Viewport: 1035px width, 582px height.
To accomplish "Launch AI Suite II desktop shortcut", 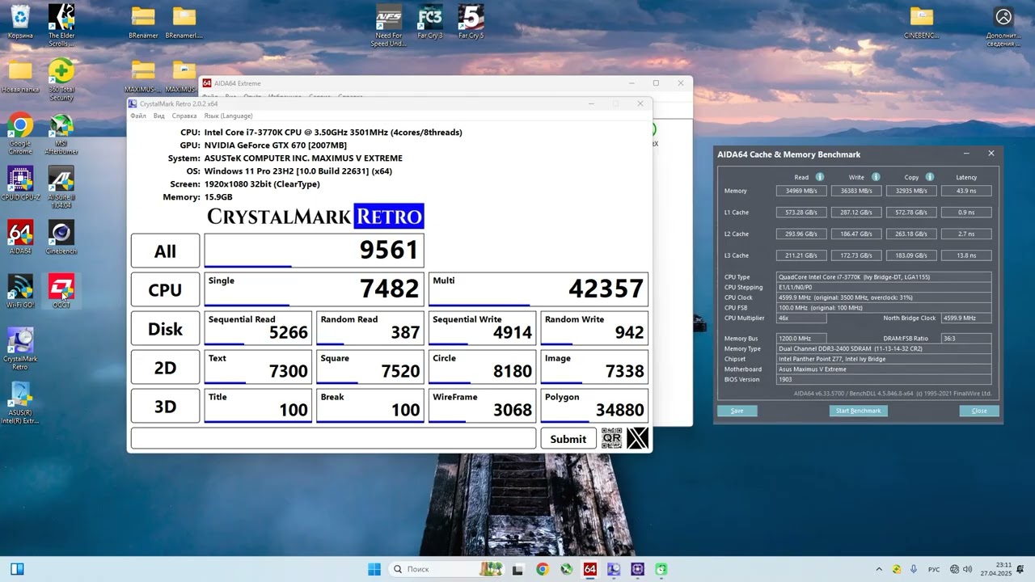I will (61, 187).
